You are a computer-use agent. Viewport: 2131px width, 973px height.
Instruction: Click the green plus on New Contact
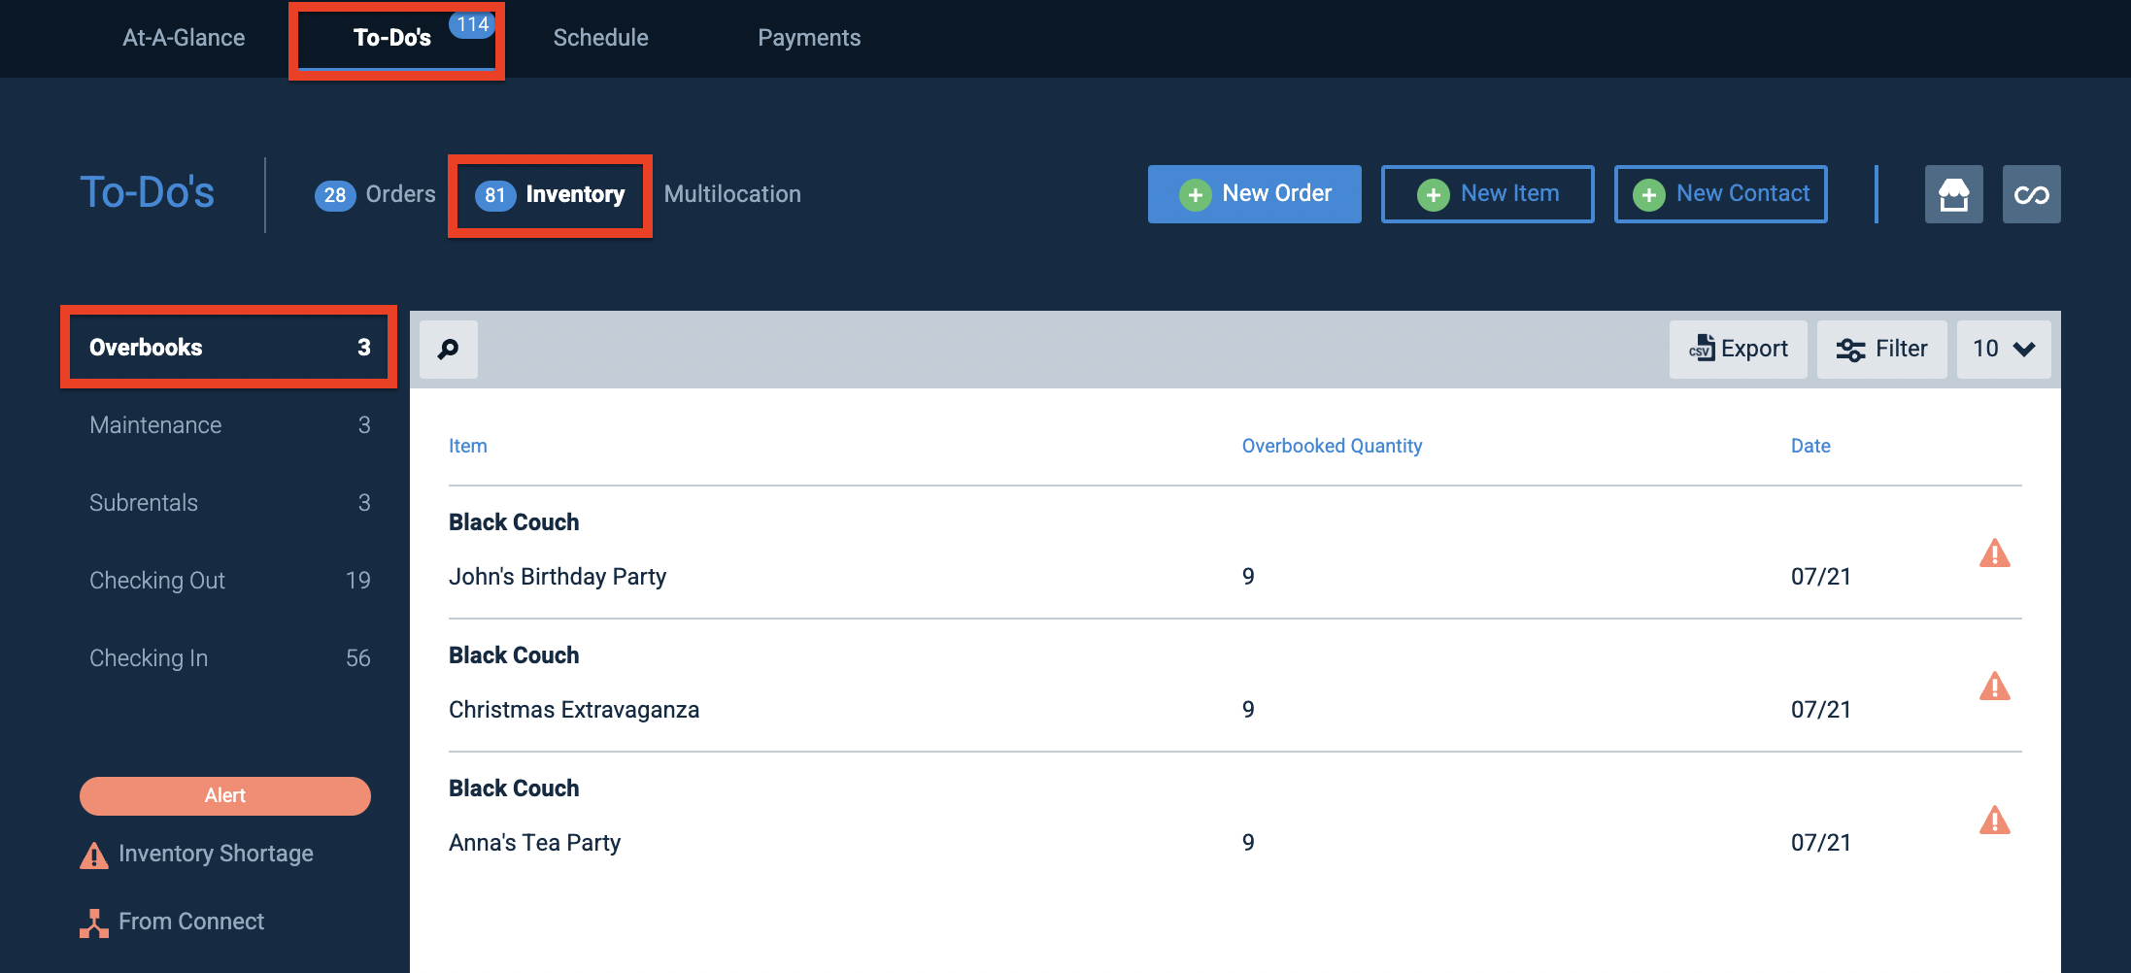1648,194
